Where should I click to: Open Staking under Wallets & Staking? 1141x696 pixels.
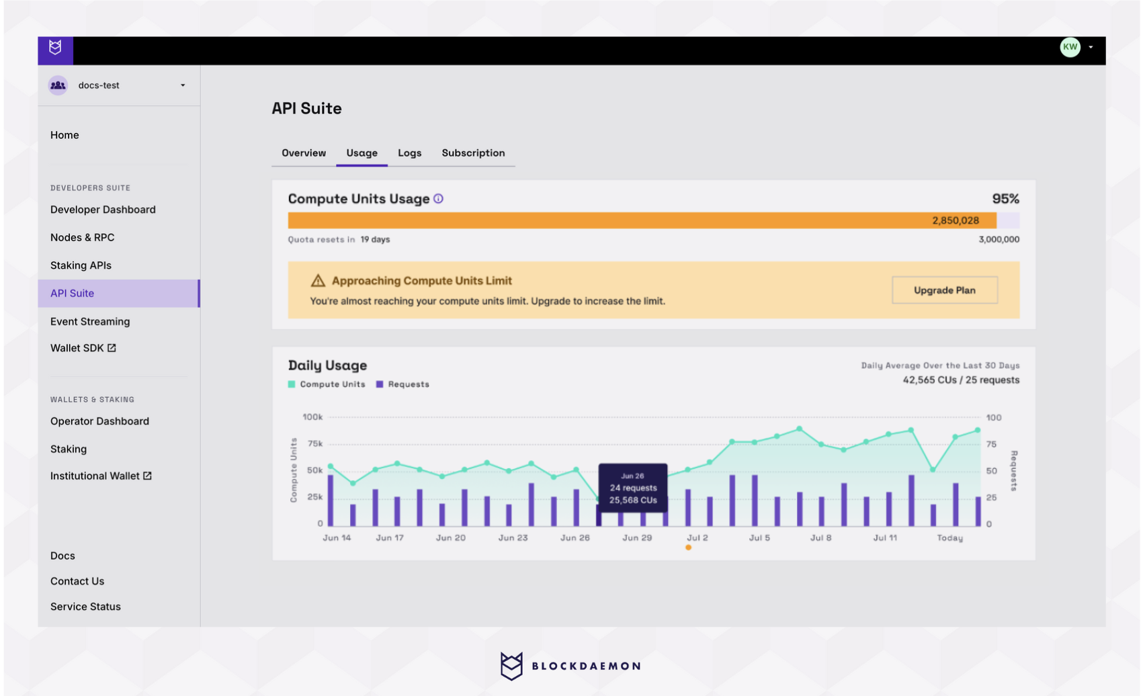point(69,449)
